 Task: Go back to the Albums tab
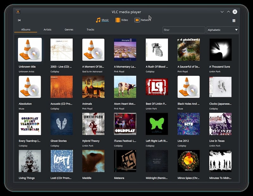coord(26,29)
